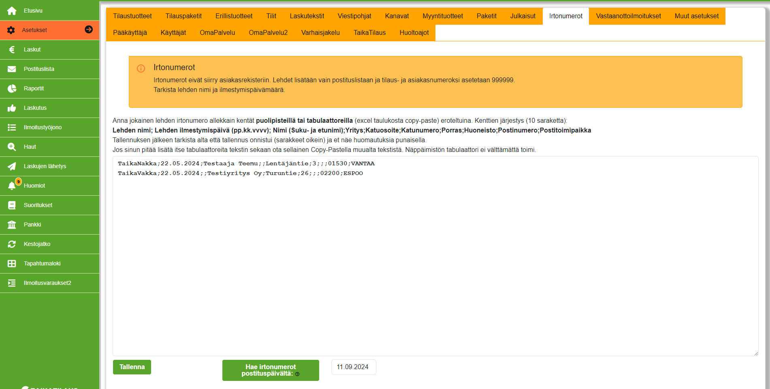Image resolution: width=770 pixels, height=389 pixels.
Task: Select the Tilit tab
Action: 271,16
